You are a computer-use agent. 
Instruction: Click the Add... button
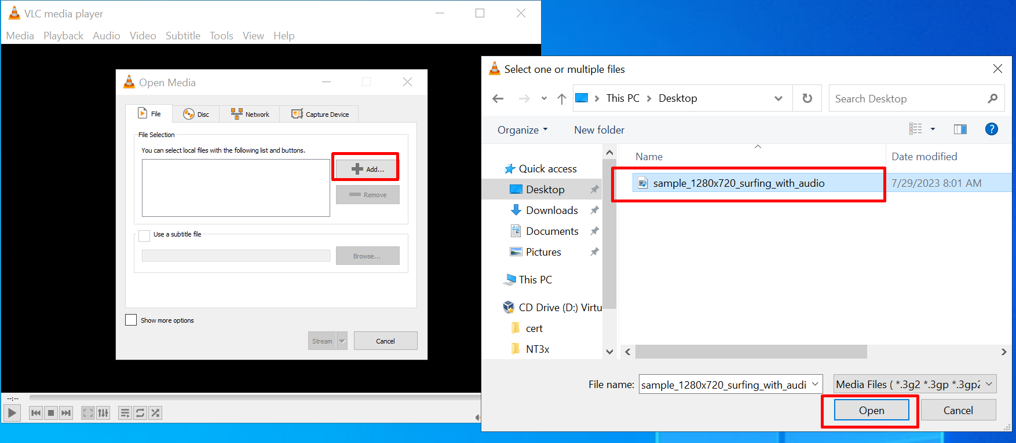click(367, 169)
